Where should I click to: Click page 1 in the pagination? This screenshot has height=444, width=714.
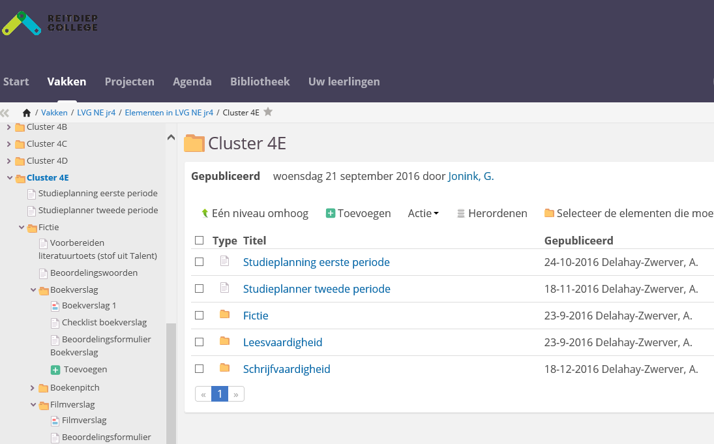pos(220,394)
